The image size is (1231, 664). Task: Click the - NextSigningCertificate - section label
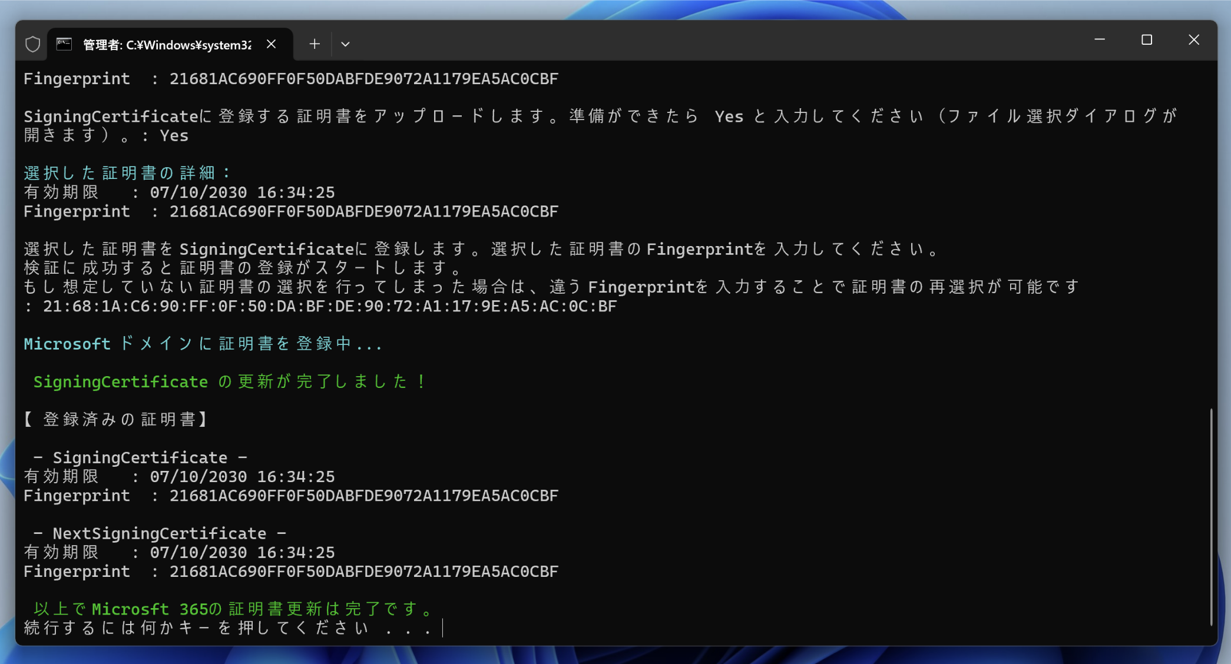[160, 533]
